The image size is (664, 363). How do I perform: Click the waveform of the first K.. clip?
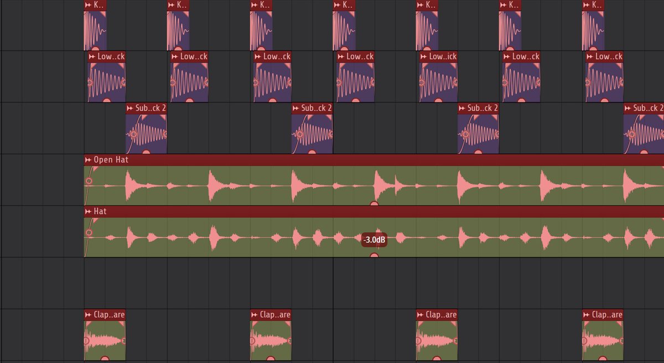95,30
